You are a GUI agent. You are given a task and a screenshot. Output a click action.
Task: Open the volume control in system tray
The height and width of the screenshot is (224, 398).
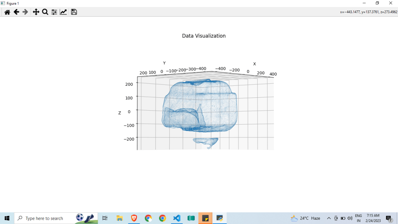(350, 218)
